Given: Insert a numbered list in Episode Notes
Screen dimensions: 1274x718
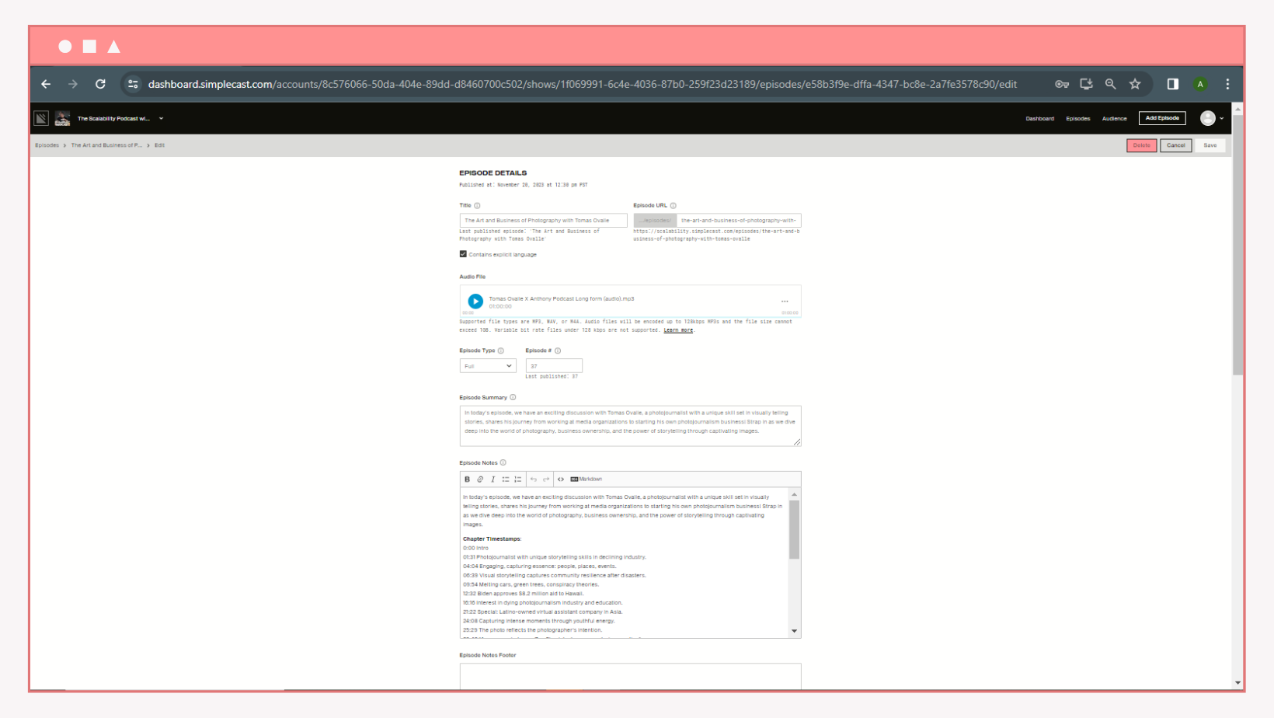Looking at the screenshot, I should [x=518, y=479].
